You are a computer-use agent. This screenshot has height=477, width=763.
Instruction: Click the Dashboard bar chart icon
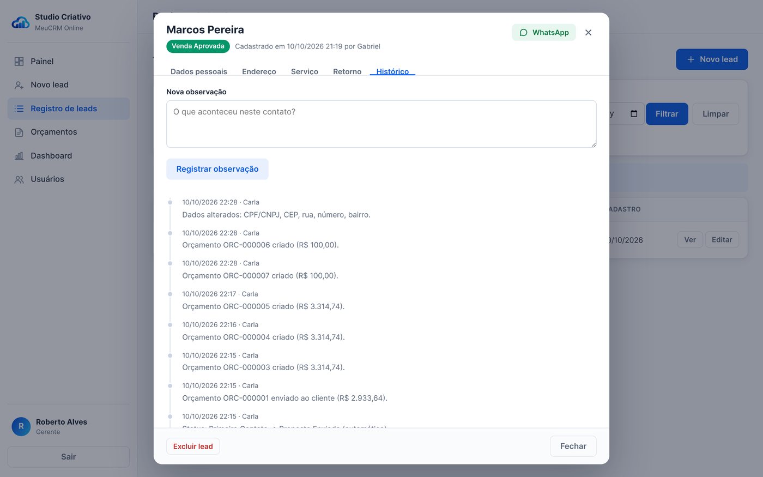click(19, 156)
